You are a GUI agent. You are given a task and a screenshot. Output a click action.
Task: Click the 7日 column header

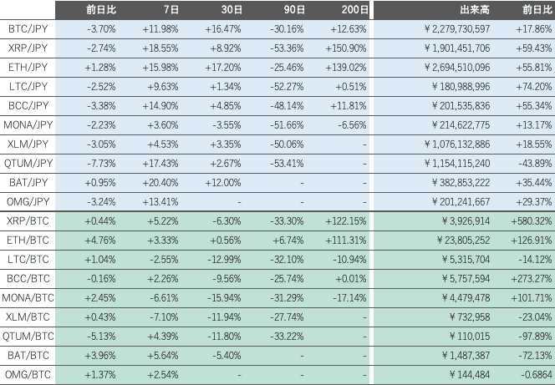tap(171, 10)
